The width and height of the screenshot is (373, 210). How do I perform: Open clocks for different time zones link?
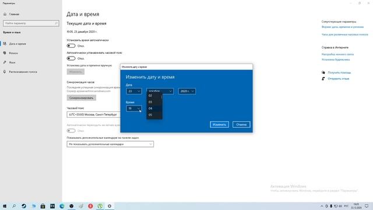pyautogui.click(x=344, y=34)
